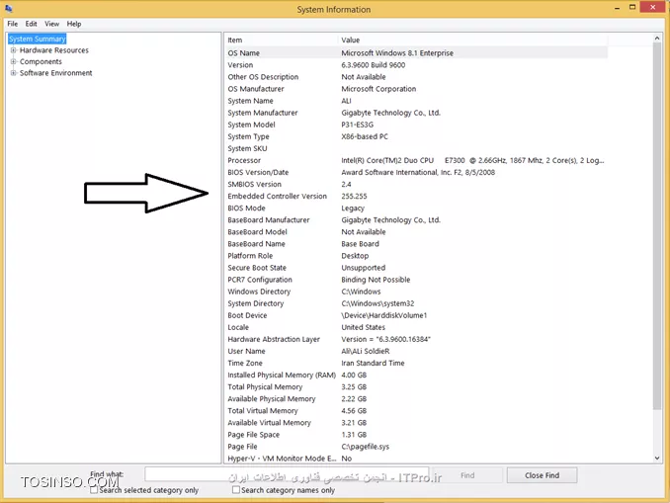The height and width of the screenshot is (503, 670).
Task: Select the PCR7 Configuration row
Action: (x=416, y=280)
